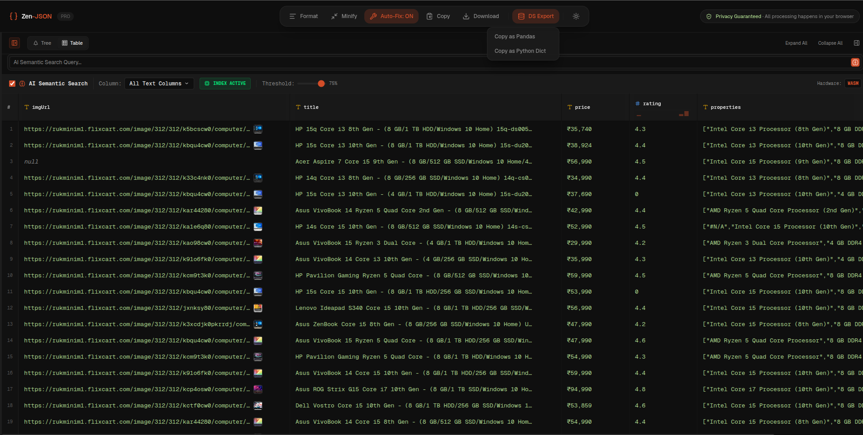This screenshot has height=435, width=863.
Task: Select price cell ₹38,924
Action: [579, 145]
